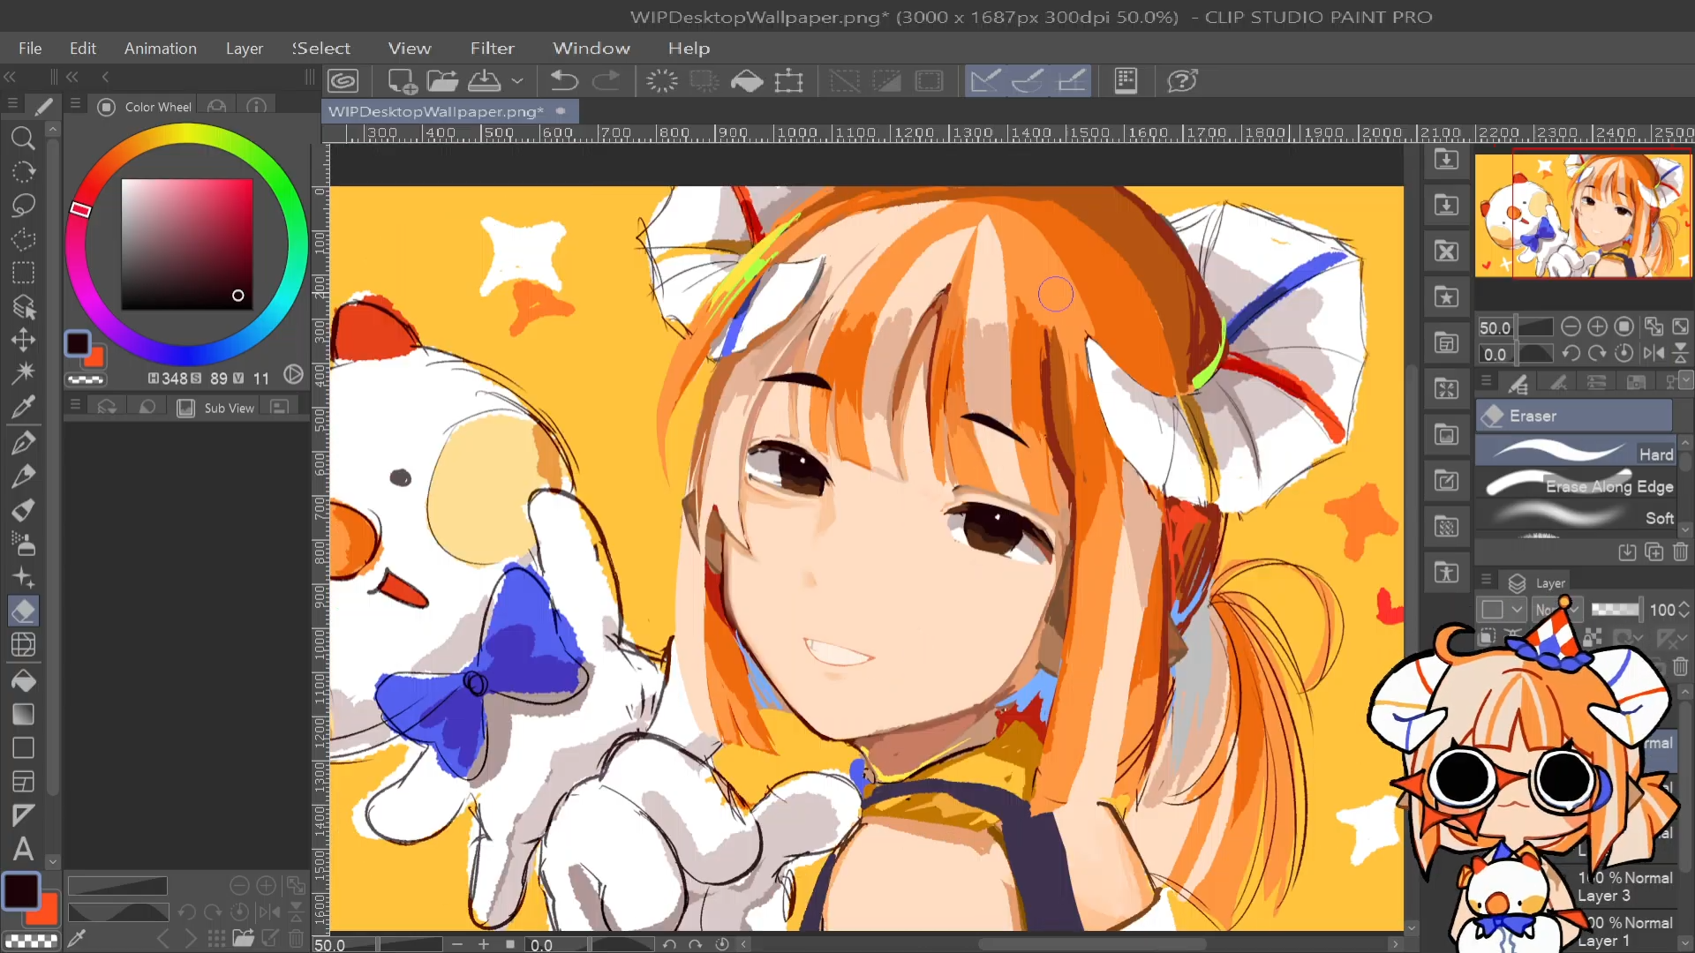The width and height of the screenshot is (1695, 953).
Task: Select the Text tool
Action: pyautogui.click(x=23, y=849)
